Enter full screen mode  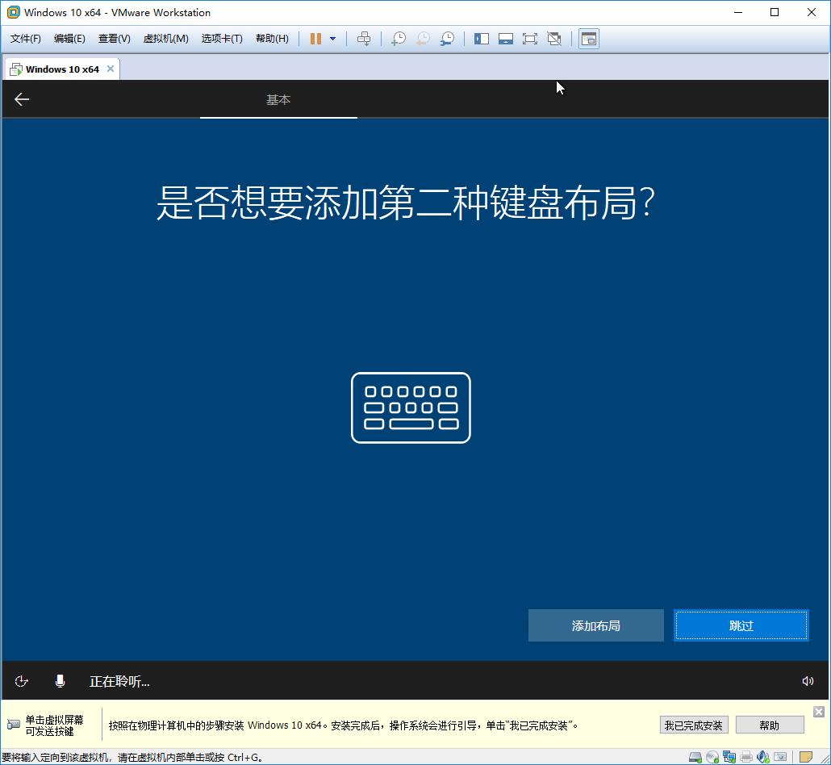530,38
